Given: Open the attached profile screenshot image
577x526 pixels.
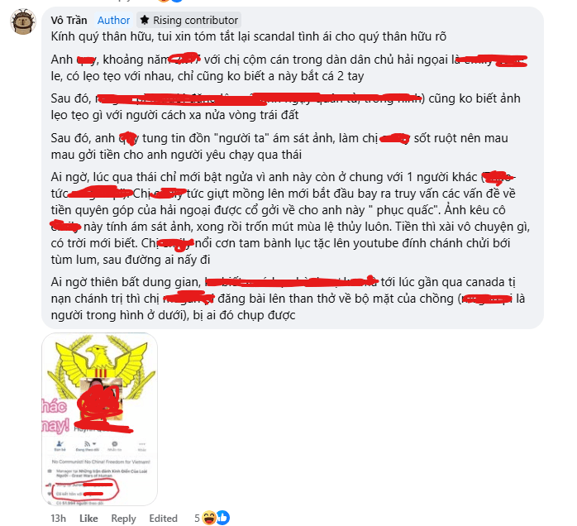Looking at the screenshot, I should pyautogui.click(x=100, y=418).
